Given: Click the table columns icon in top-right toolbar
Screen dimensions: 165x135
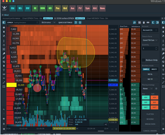Looking at the screenshot, I should (140, 22).
